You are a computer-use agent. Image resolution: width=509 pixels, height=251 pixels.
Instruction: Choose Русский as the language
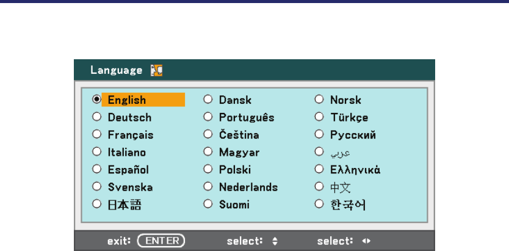coord(319,134)
